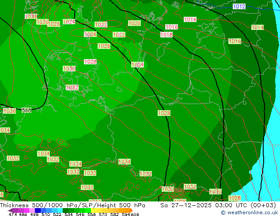Click the 1018 isobar label
This screenshot has width=280, height=216.
click(166, 34)
